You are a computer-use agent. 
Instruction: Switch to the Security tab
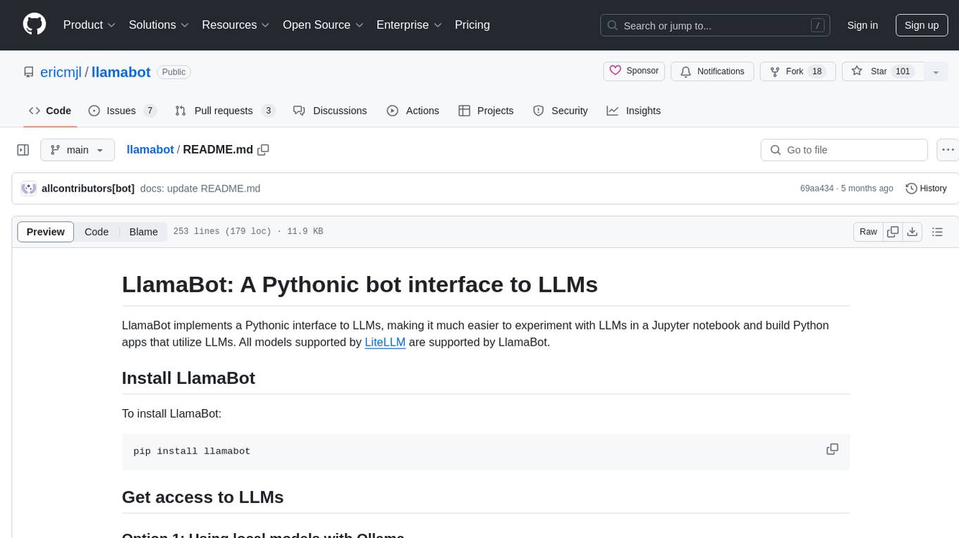coord(561,111)
